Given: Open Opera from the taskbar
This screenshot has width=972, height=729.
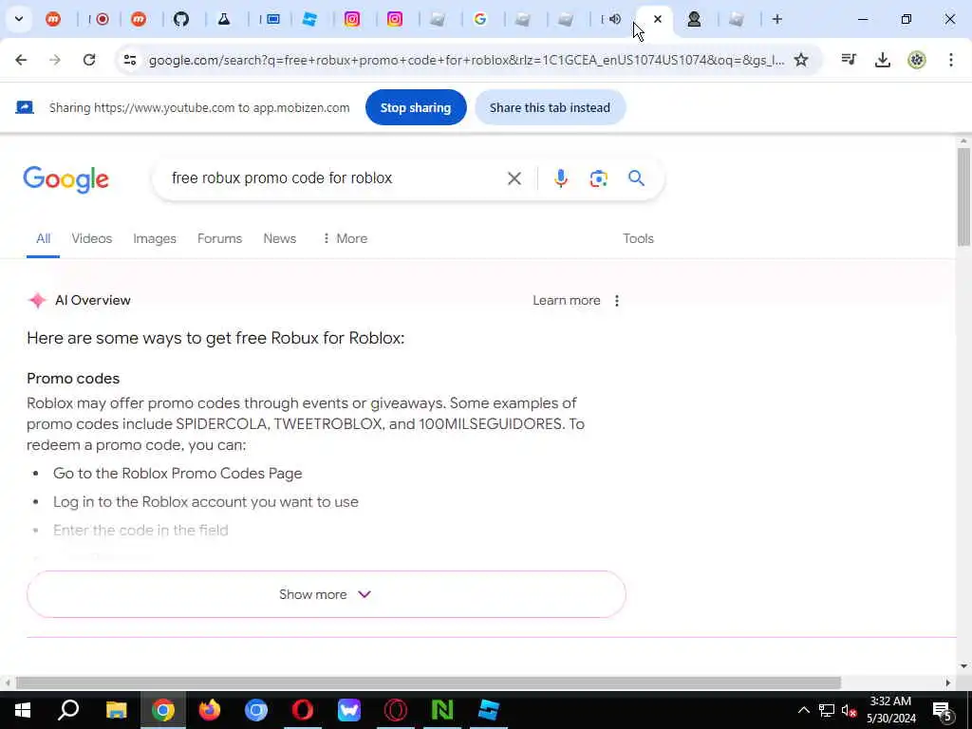Looking at the screenshot, I should point(303,710).
